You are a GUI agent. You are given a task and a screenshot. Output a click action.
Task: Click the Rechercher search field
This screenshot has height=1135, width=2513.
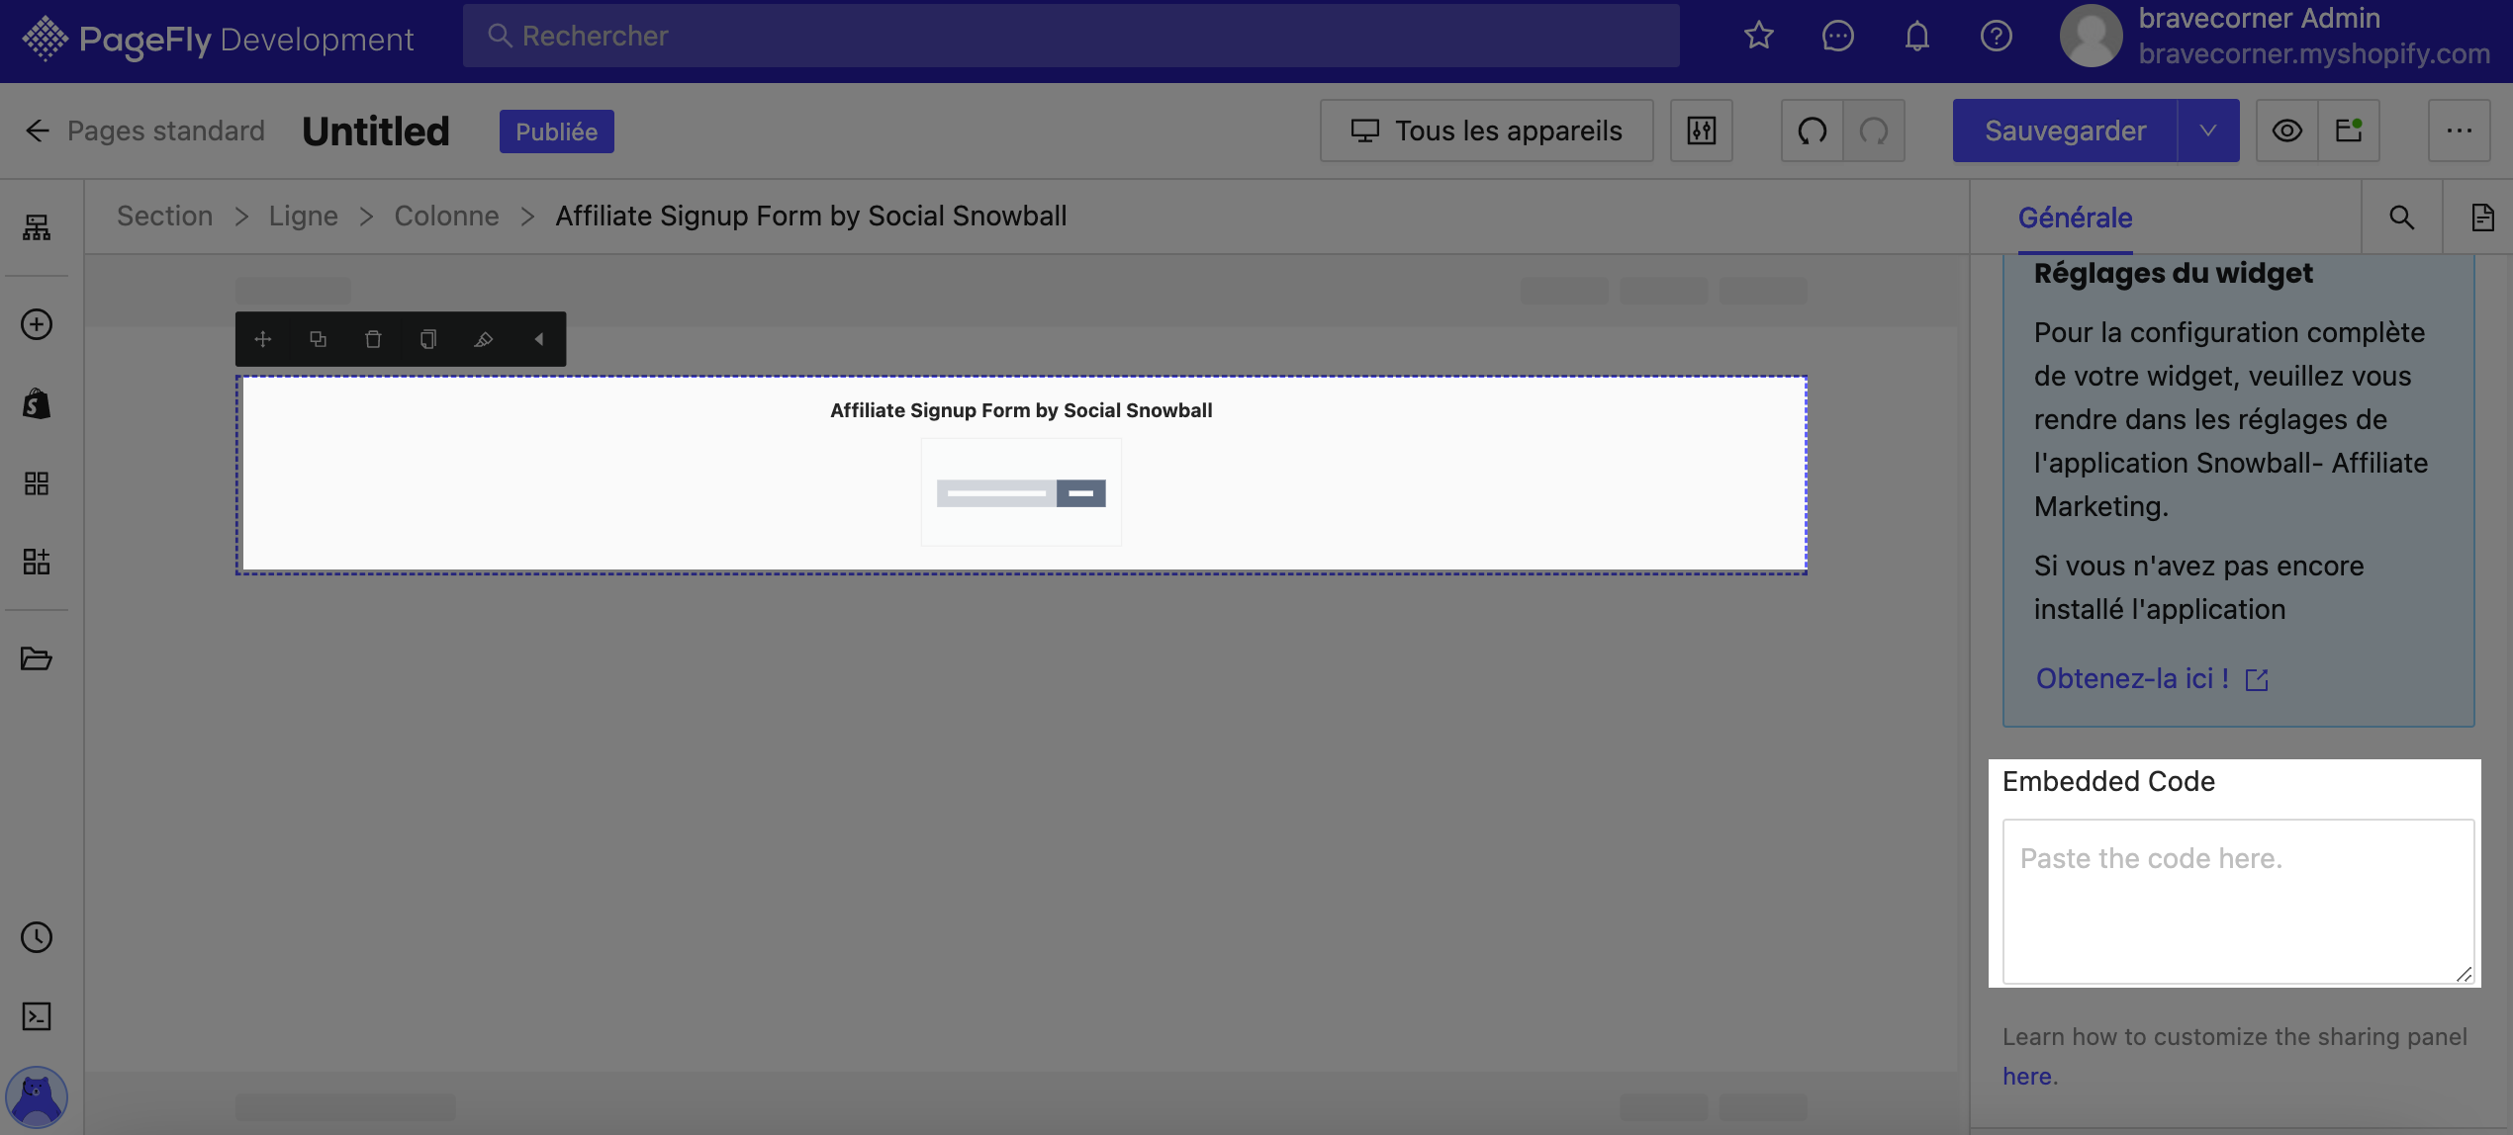1070,36
